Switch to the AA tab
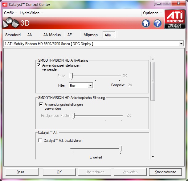This screenshot has width=188, height=181. point(30,35)
